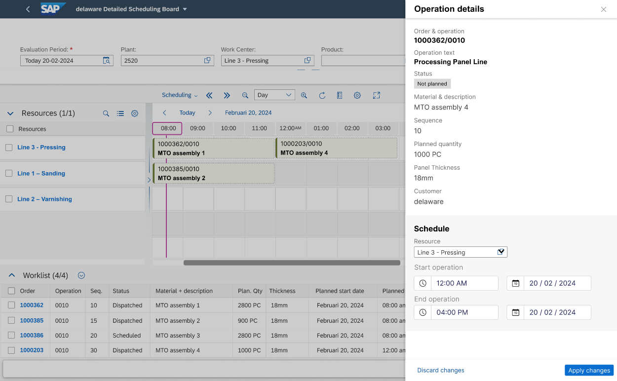Click the back arrow next to SAP logo
617x381 pixels.
pos(28,9)
